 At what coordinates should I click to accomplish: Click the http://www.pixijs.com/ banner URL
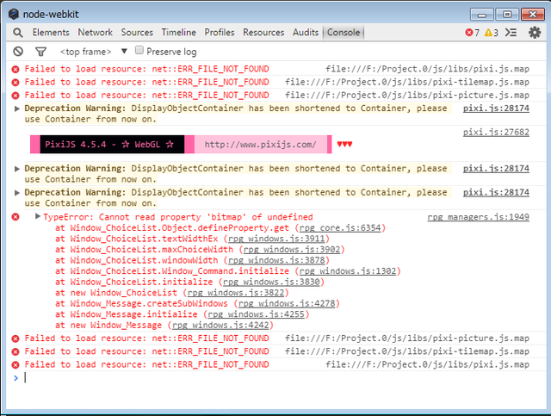click(x=260, y=145)
